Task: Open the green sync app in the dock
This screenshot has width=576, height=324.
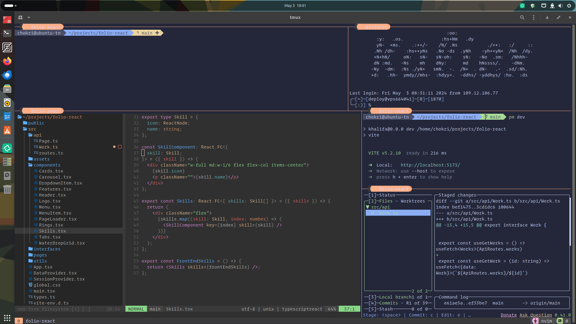Action: (x=7, y=148)
